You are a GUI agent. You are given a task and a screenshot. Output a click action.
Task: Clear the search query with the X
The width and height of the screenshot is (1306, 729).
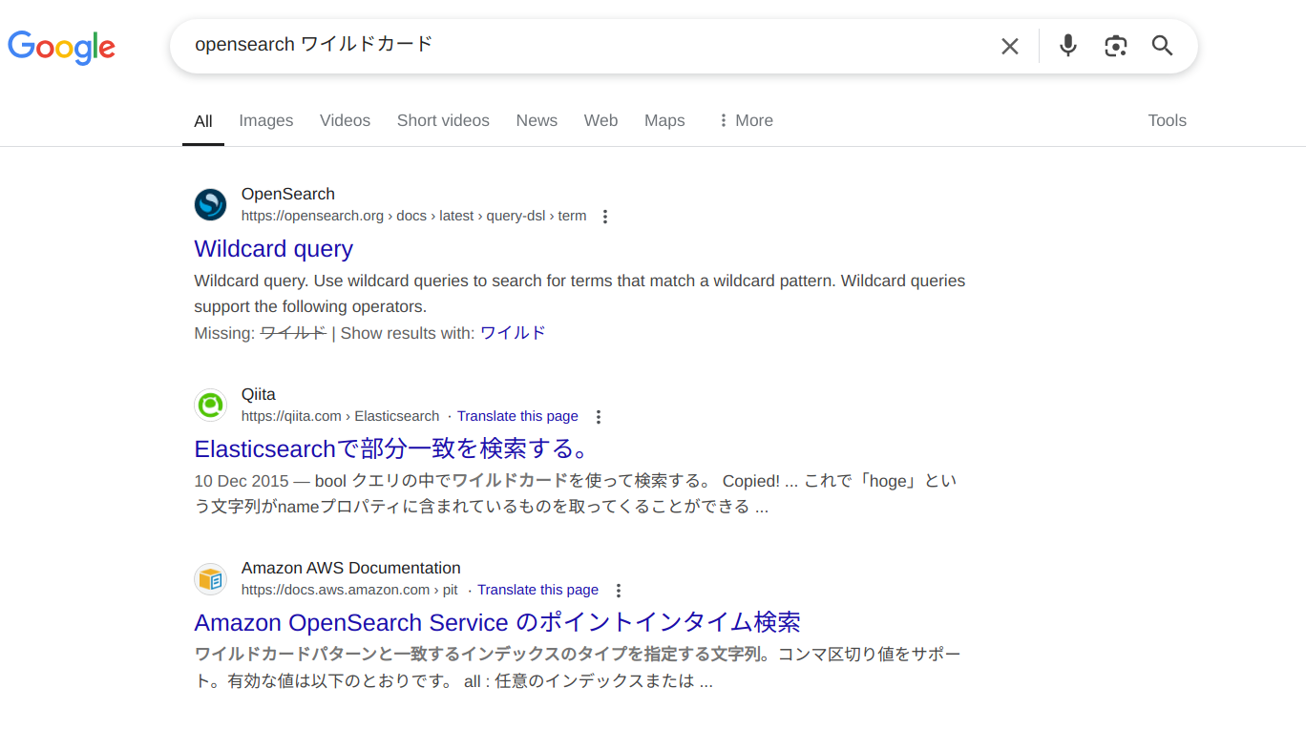[x=1009, y=45]
